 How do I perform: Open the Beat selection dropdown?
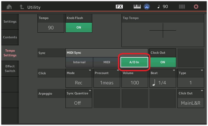(163, 78)
